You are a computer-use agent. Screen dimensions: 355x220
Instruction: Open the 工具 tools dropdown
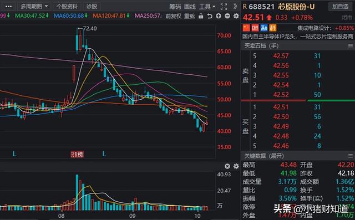(207, 7)
